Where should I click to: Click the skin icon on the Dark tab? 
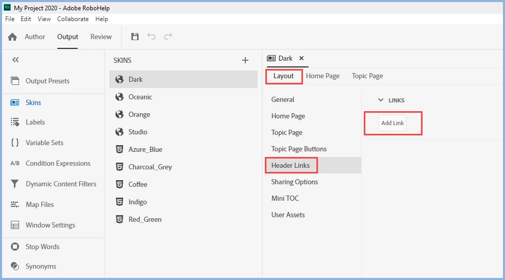[271, 58]
